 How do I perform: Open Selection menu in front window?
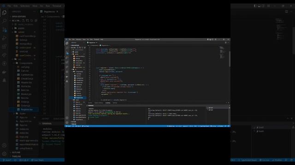click(x=78, y=39)
